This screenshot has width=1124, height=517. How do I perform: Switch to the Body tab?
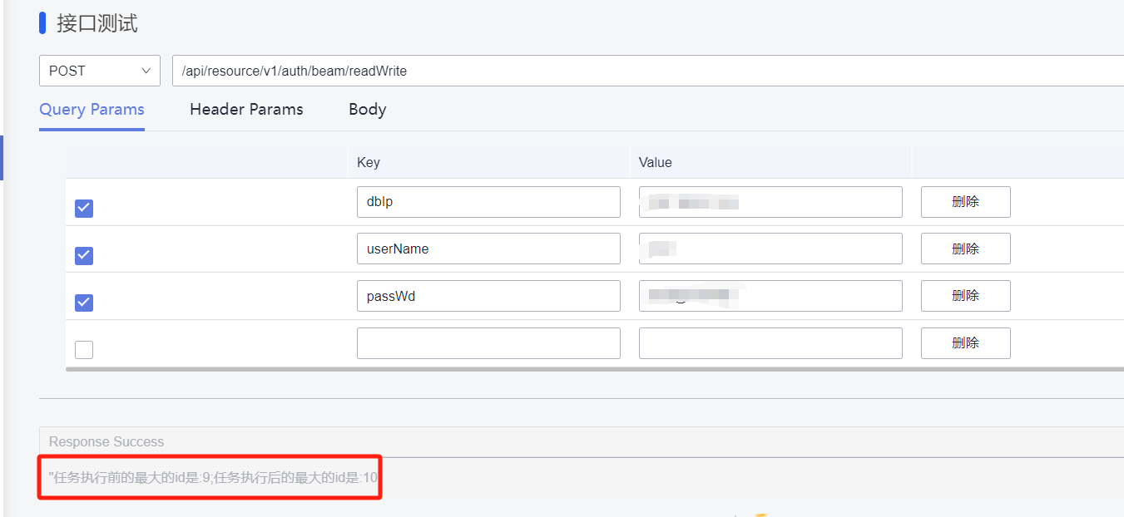367,110
